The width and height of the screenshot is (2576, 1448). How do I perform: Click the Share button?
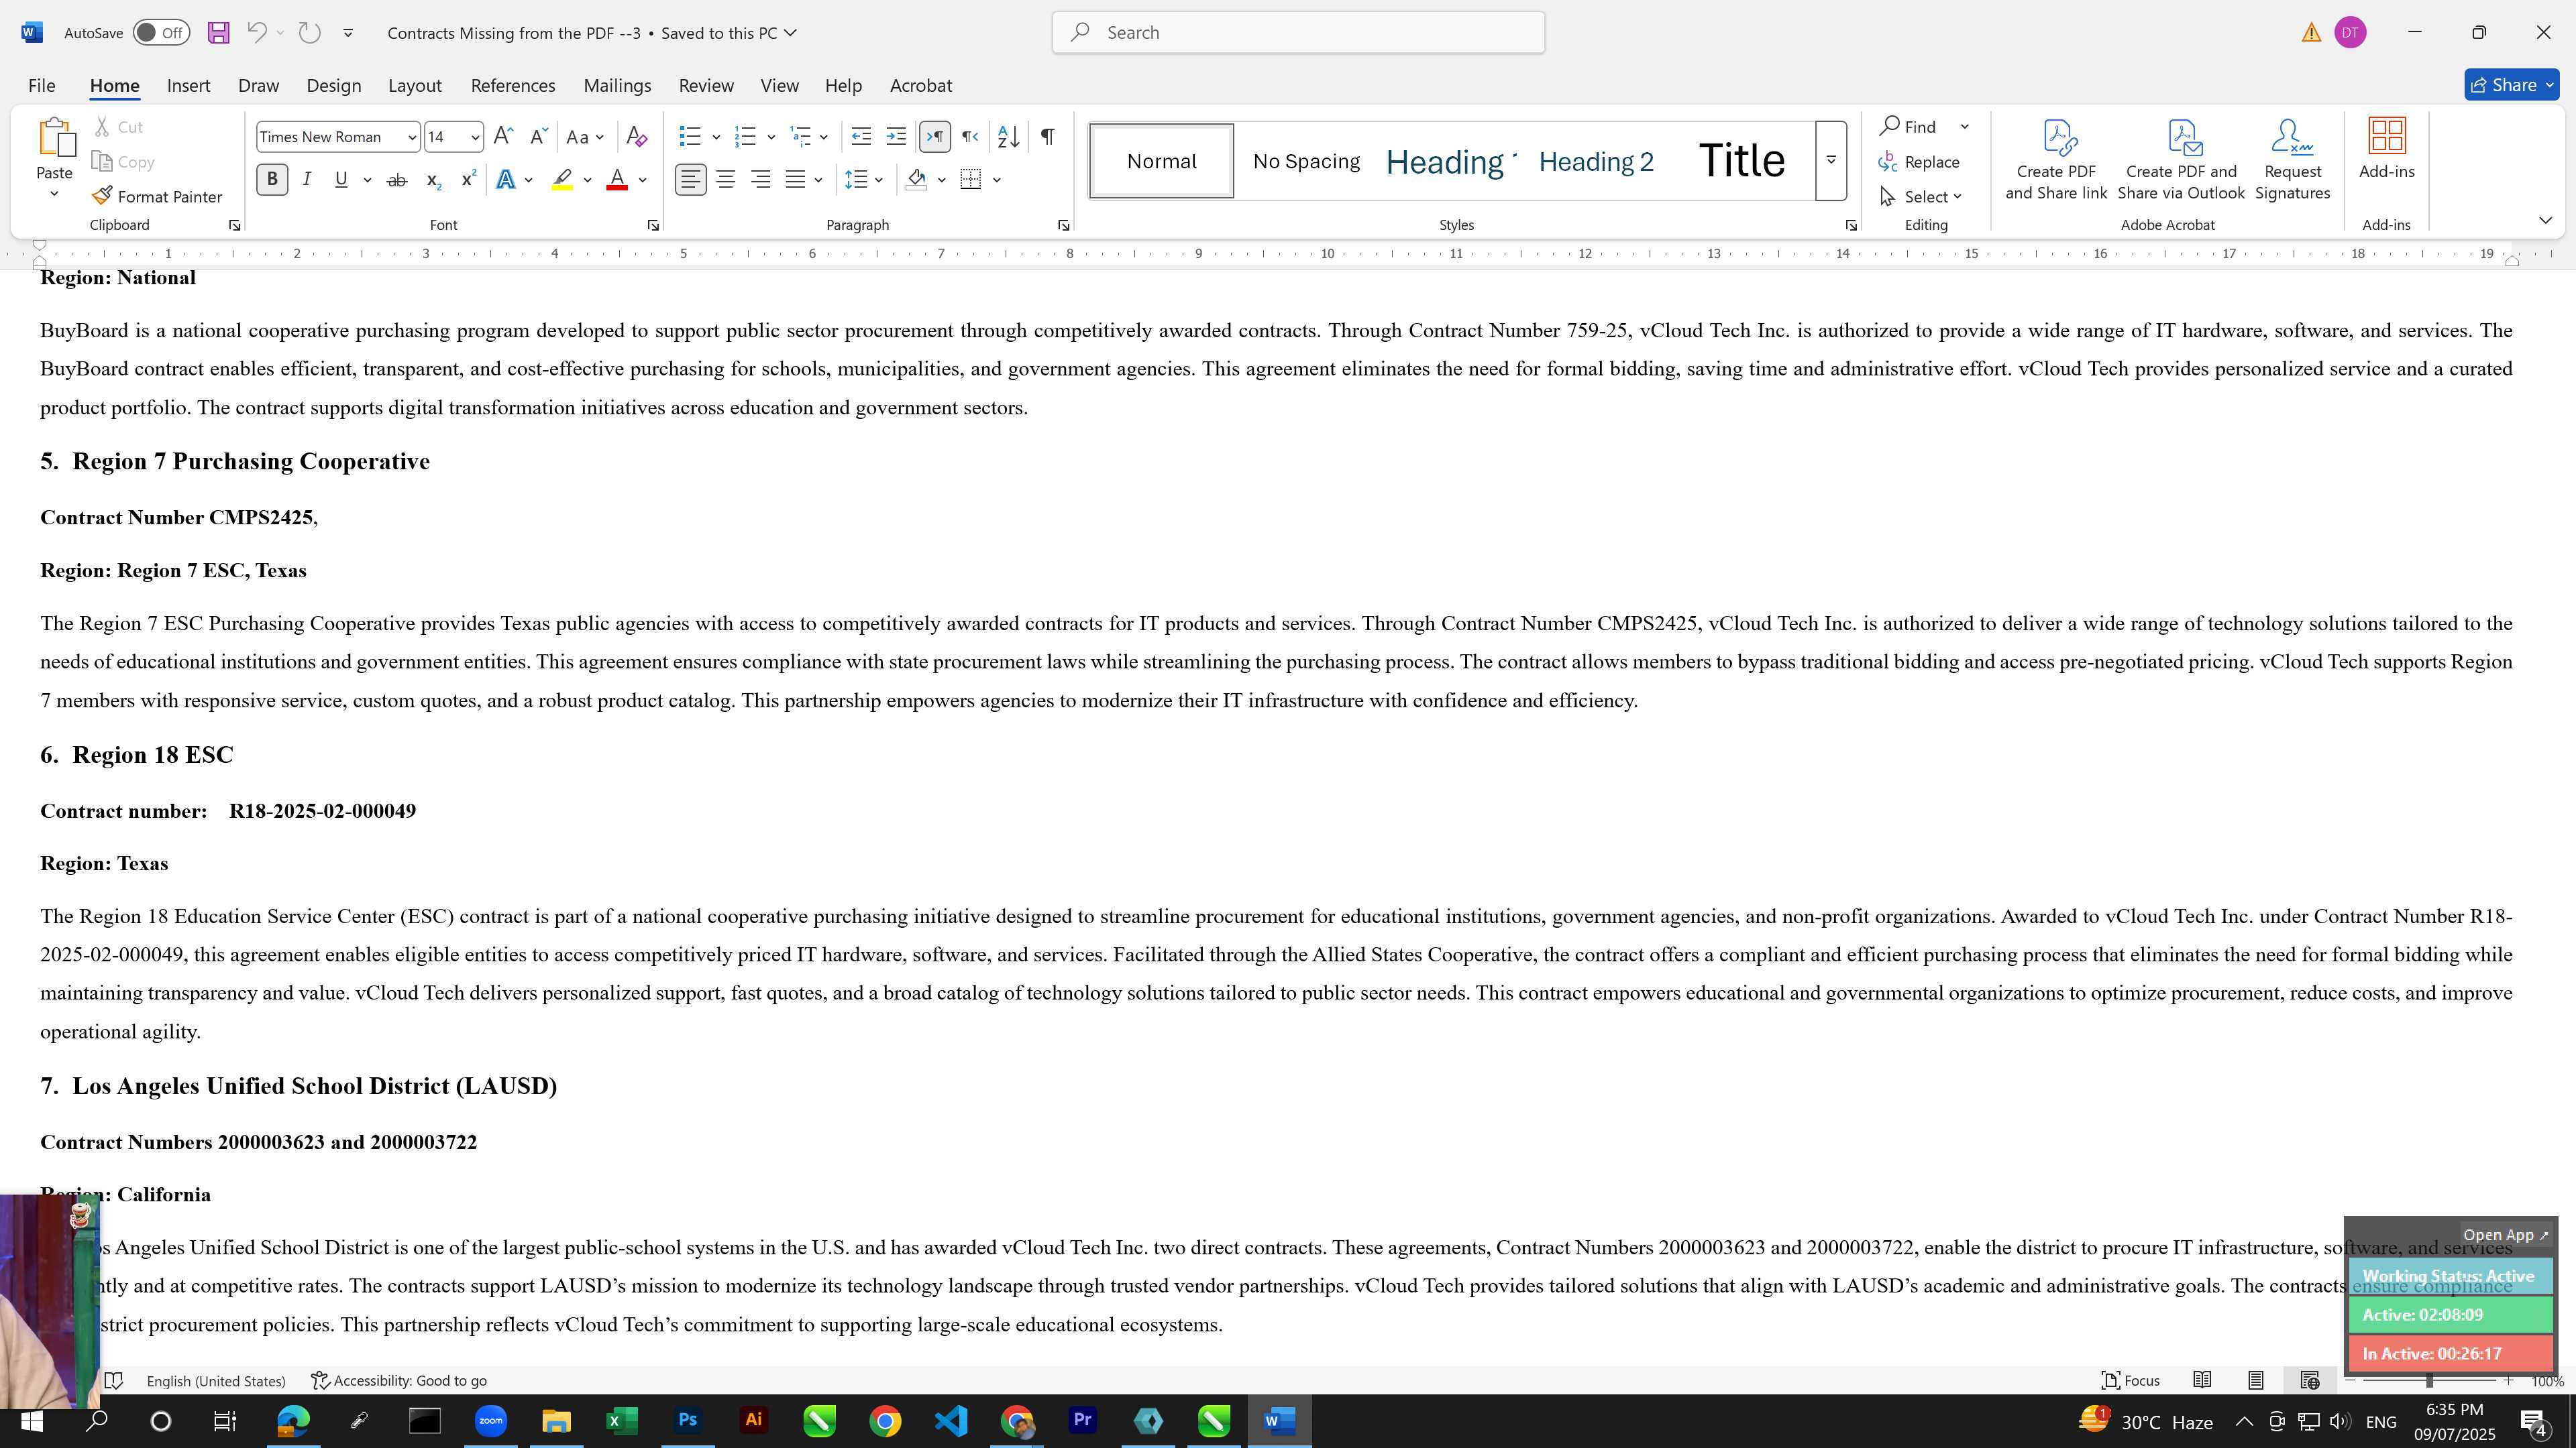[x=2512, y=86]
